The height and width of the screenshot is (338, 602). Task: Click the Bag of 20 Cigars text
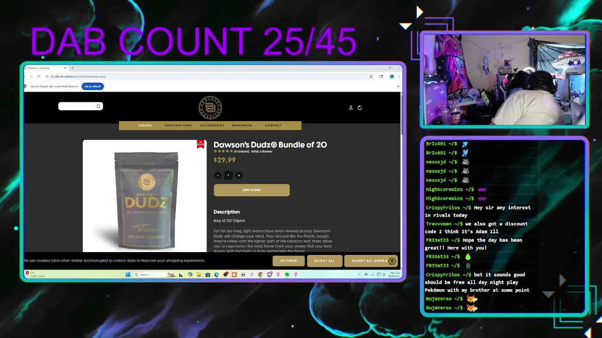pos(229,221)
